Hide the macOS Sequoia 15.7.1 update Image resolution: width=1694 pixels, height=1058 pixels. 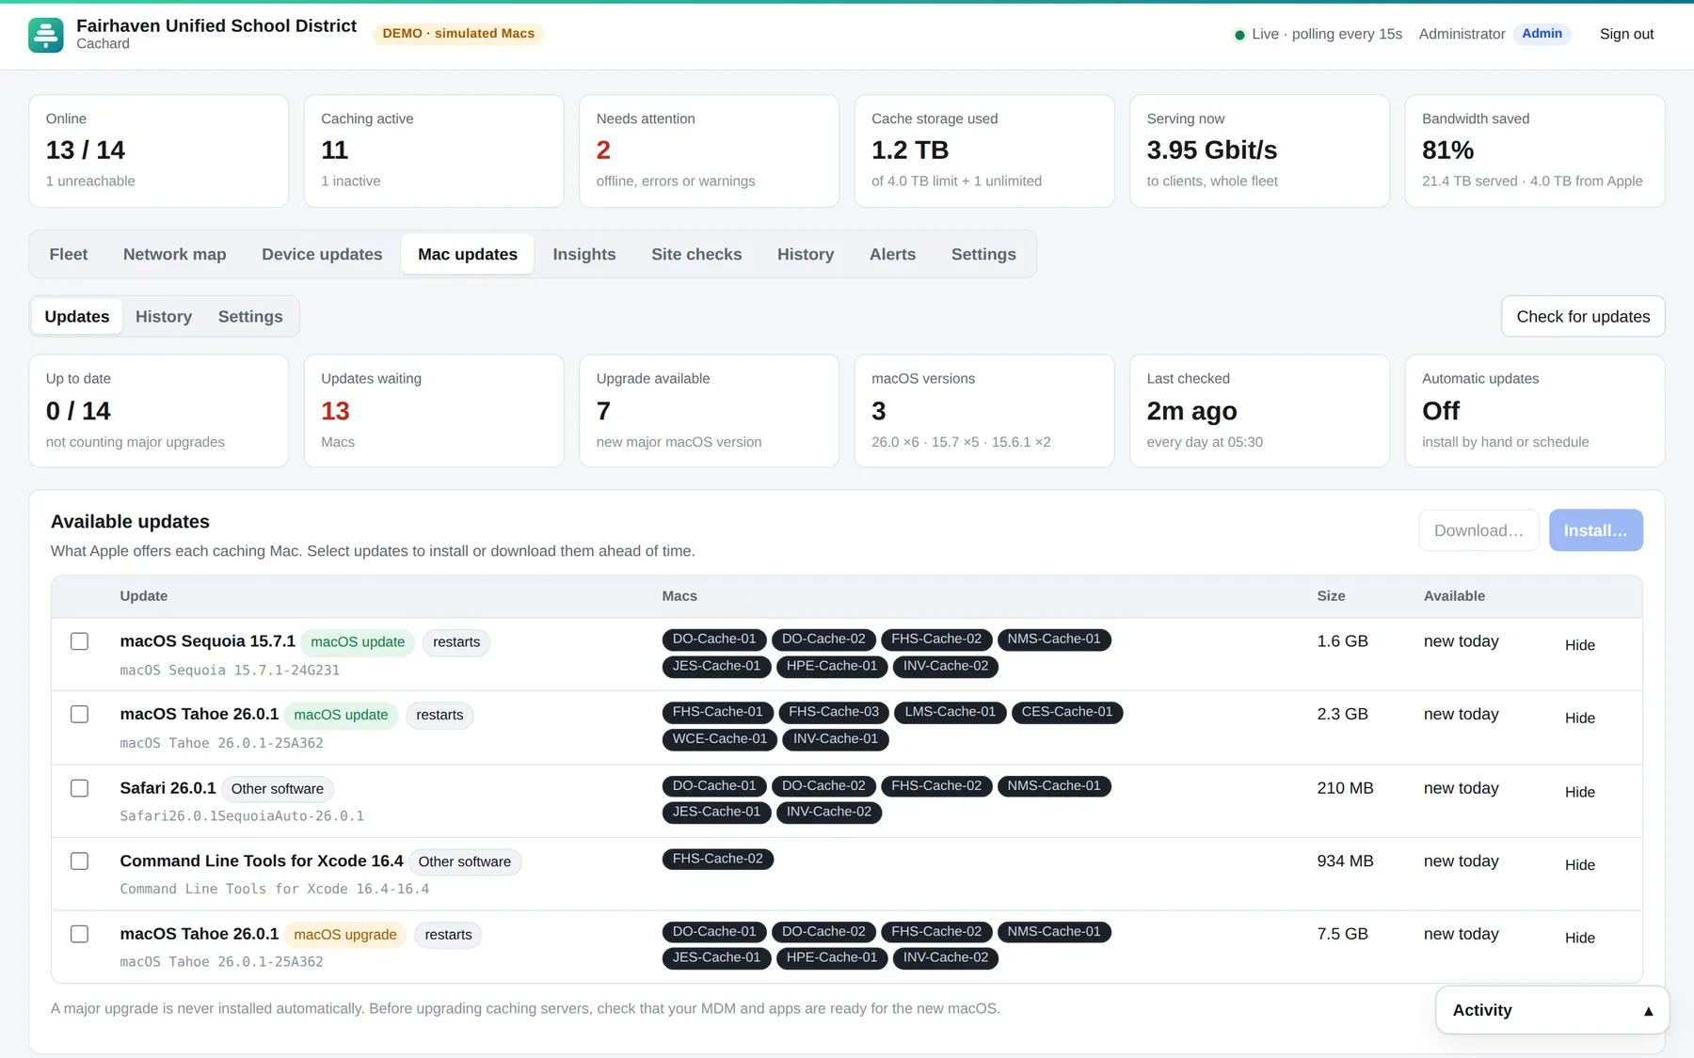[1579, 645]
